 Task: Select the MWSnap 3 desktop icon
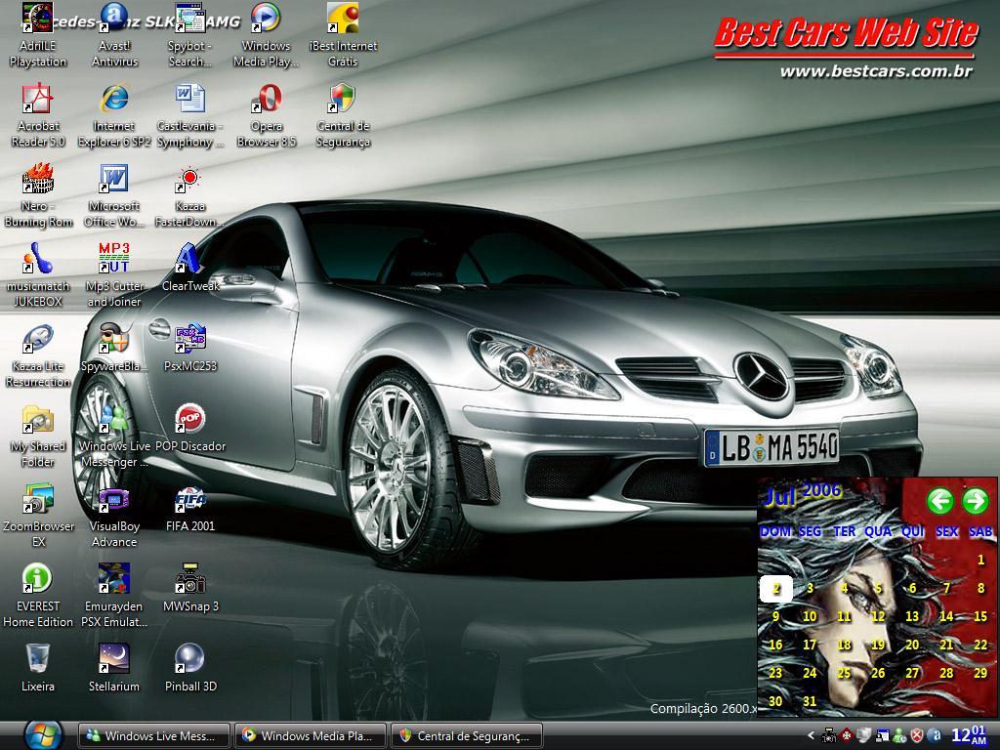pyautogui.click(x=190, y=589)
